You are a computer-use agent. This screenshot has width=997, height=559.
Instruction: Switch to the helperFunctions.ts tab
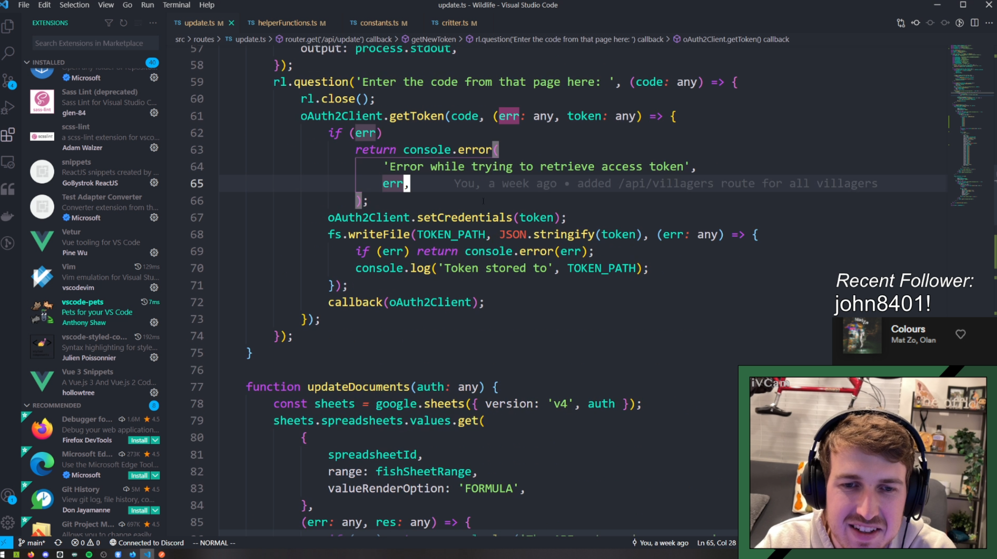287,23
